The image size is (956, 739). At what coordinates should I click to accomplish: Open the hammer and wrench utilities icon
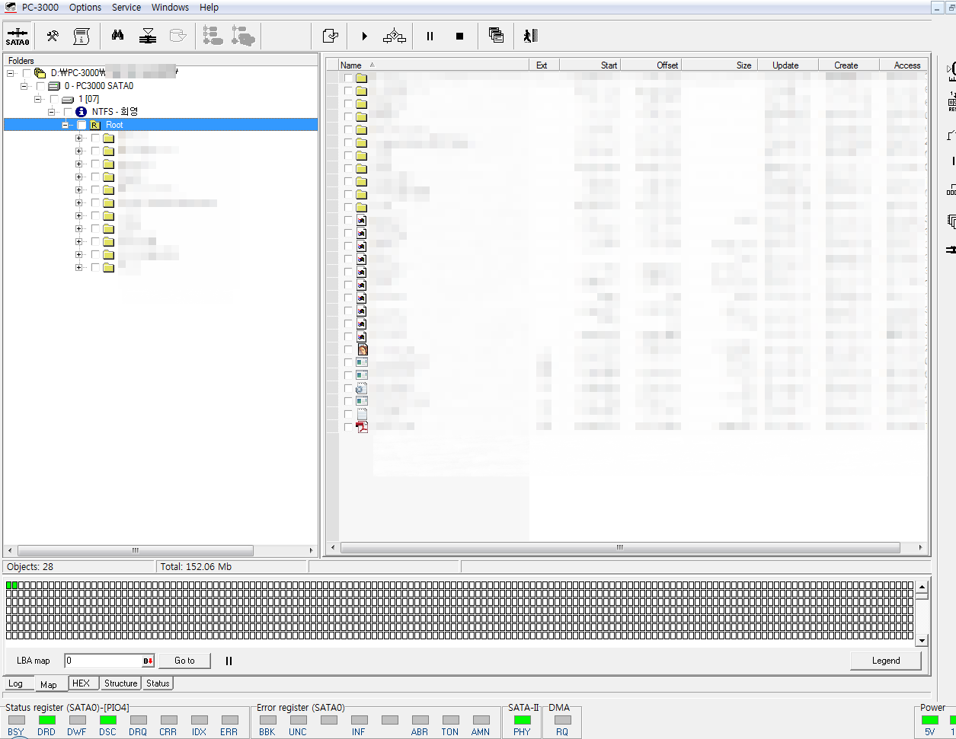53,36
